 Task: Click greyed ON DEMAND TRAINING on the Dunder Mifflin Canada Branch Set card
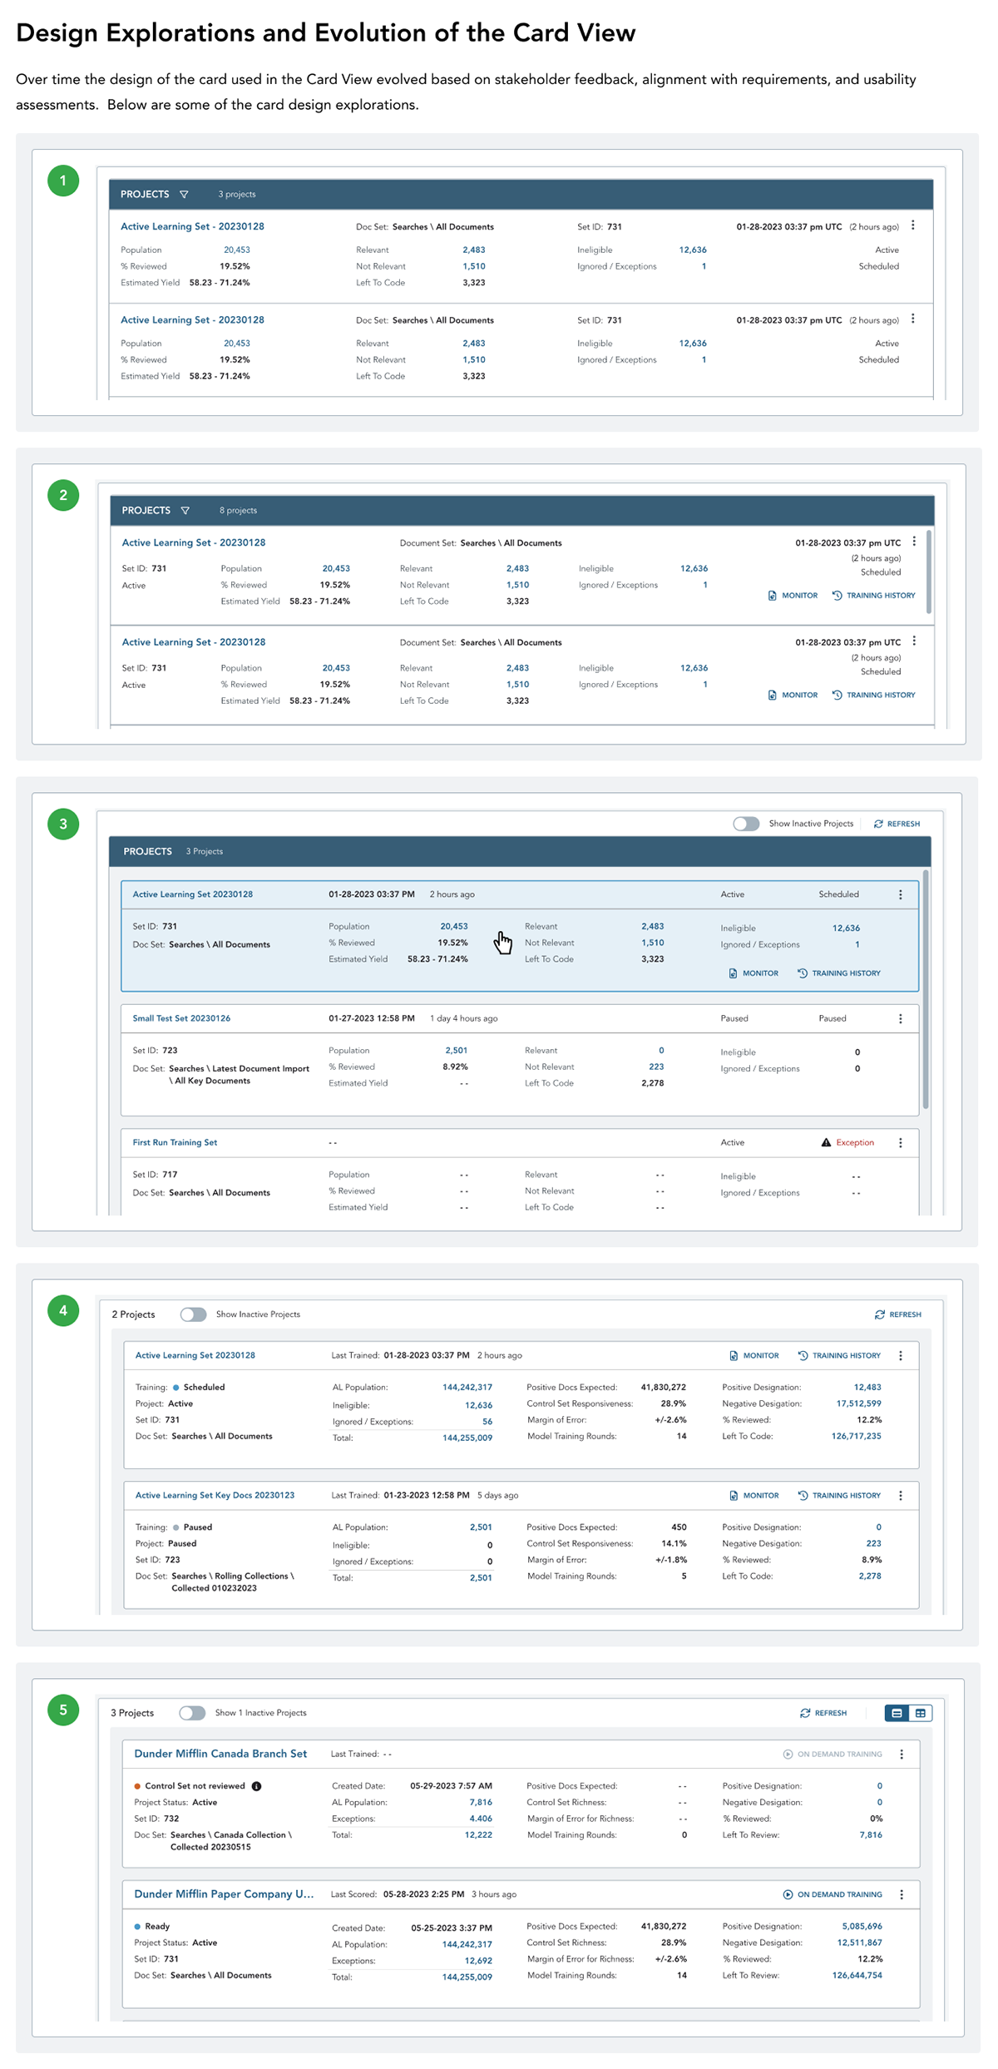[832, 1754]
